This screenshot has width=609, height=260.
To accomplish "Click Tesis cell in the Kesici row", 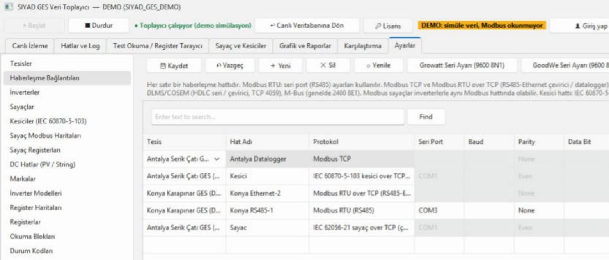I will 184,176.
